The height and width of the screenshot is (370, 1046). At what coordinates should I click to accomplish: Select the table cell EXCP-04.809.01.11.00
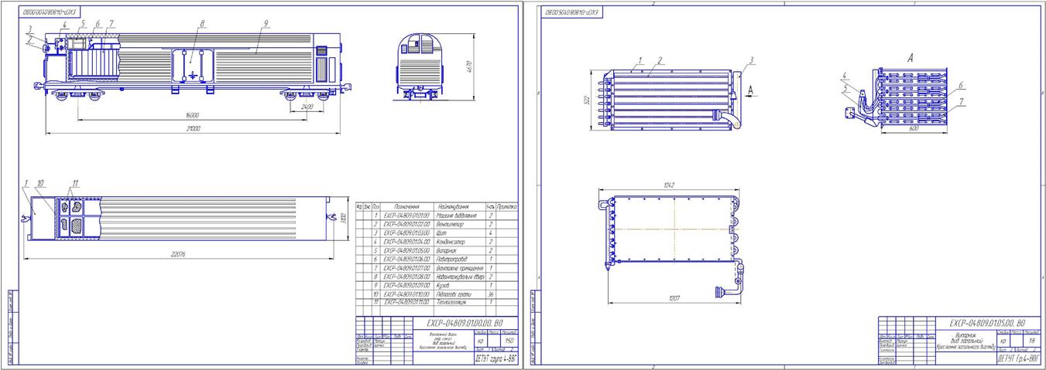[406, 303]
